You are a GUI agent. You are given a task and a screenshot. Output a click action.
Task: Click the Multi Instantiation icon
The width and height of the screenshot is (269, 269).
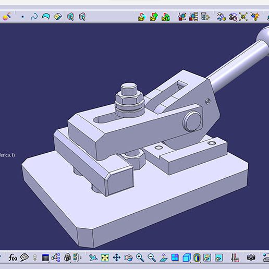click(x=233, y=17)
